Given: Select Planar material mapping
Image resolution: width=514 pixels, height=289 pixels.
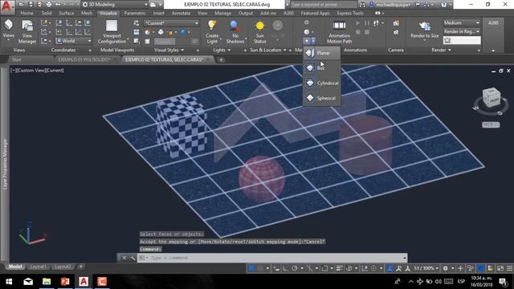Looking at the screenshot, I should [321, 53].
